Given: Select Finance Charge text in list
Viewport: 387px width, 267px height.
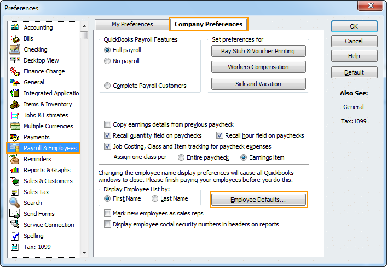Looking at the screenshot, I should (x=44, y=71).
